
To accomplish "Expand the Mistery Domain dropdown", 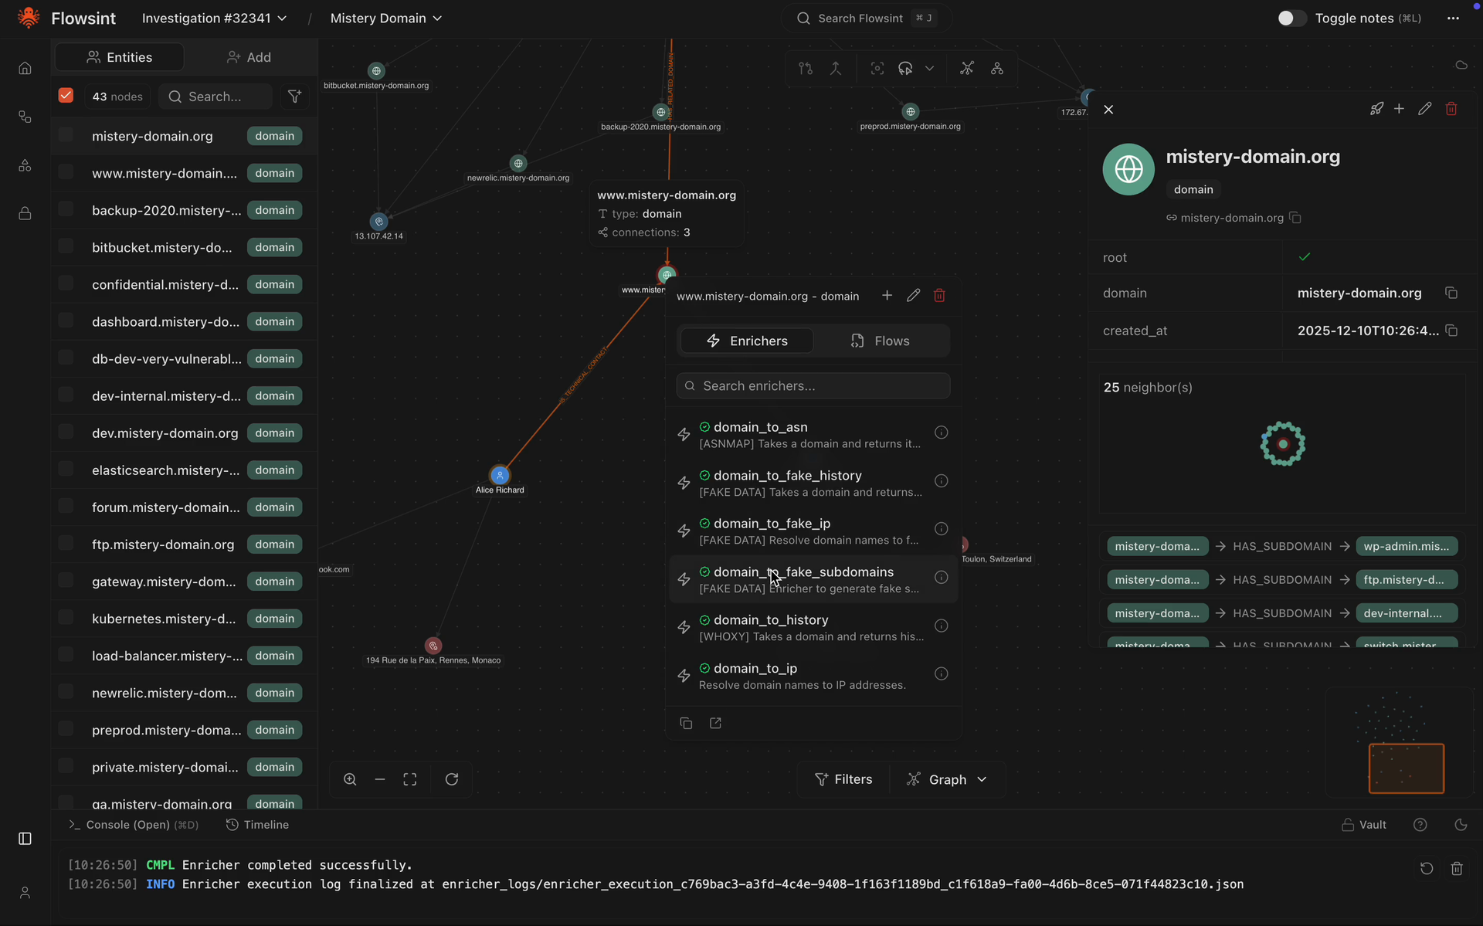I will coord(386,18).
